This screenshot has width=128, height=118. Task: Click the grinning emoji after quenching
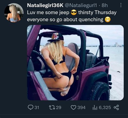point(108,20)
